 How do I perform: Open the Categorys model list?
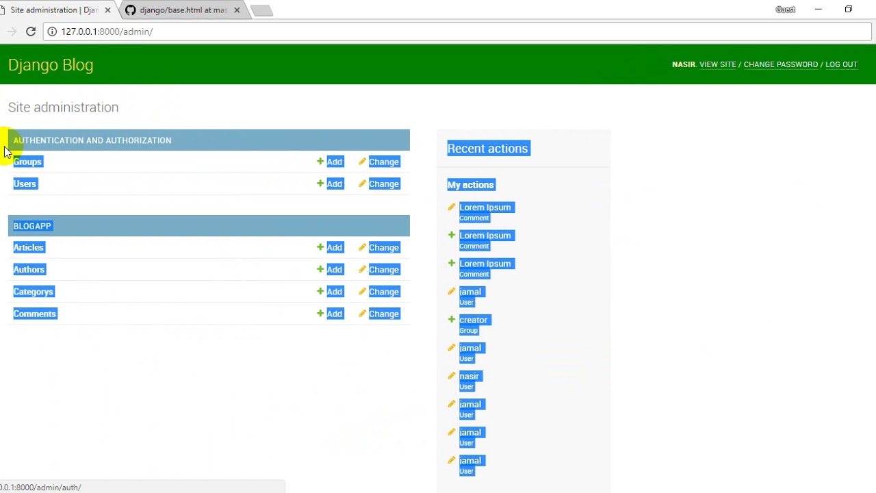tap(34, 292)
